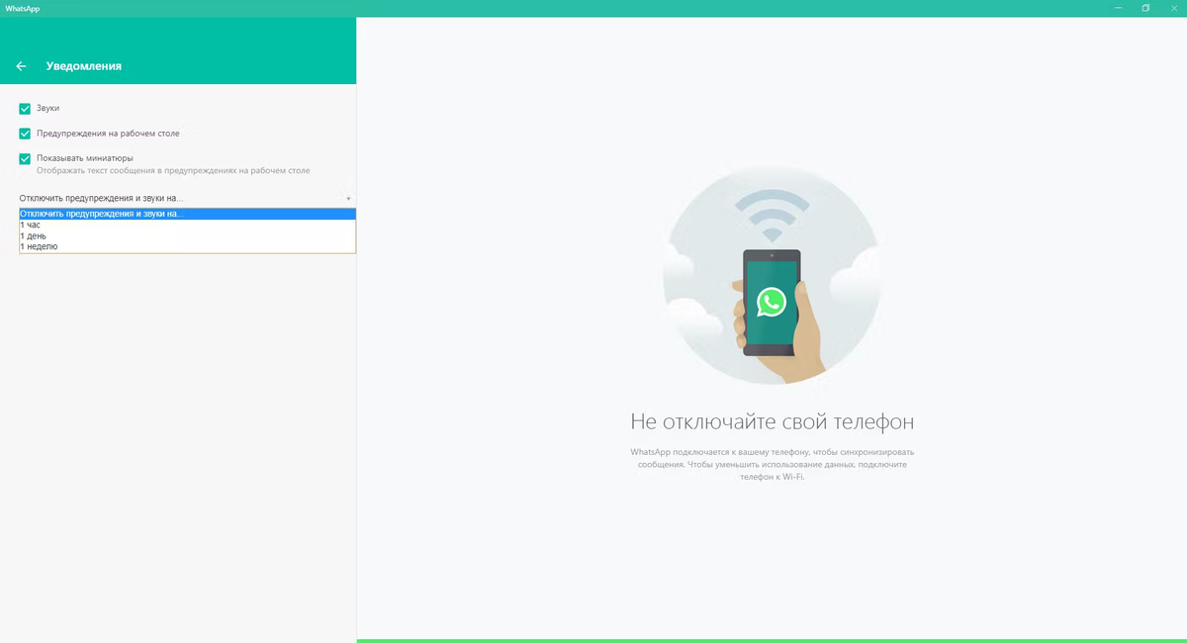Choose 1 день mute duration

click(187, 235)
